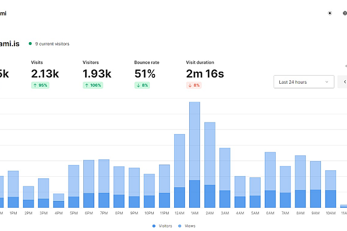Toggle Visitors series in chart legend
The width and height of the screenshot is (347, 231).
coord(162,226)
